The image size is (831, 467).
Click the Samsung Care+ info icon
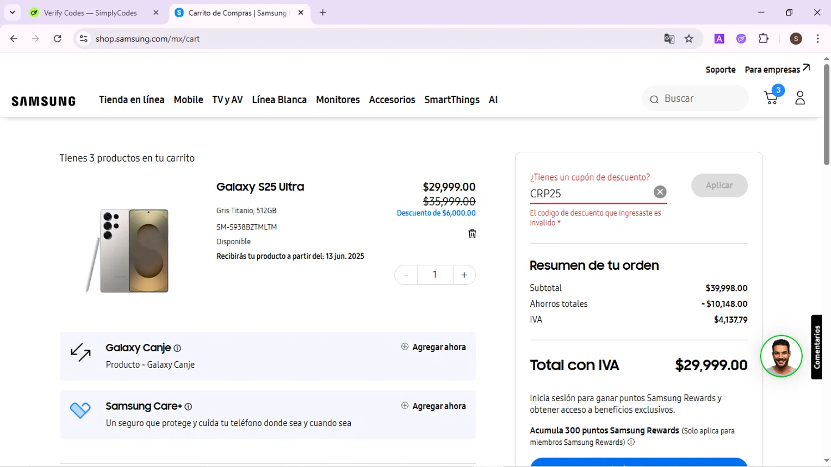tap(188, 407)
